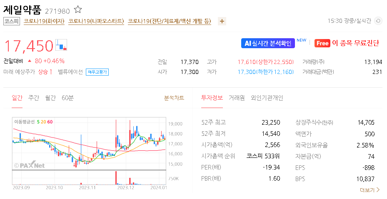Switch to the 월간 chart tab
387x199 pixels.
50,98
